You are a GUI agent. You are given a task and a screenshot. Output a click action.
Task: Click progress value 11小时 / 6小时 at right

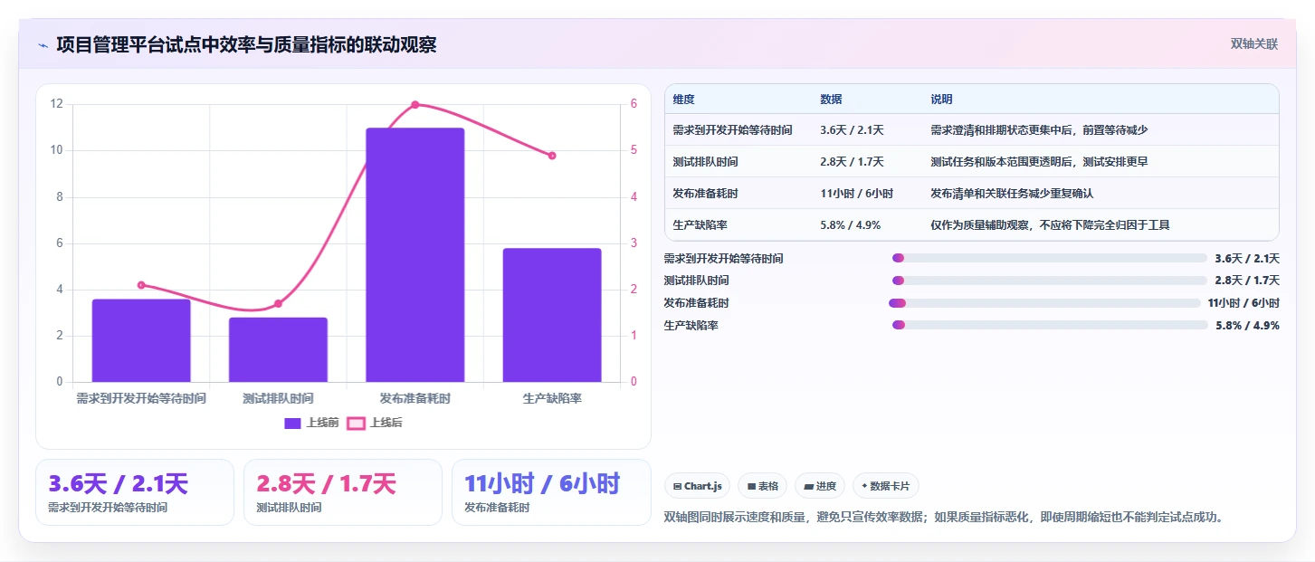click(x=1244, y=302)
